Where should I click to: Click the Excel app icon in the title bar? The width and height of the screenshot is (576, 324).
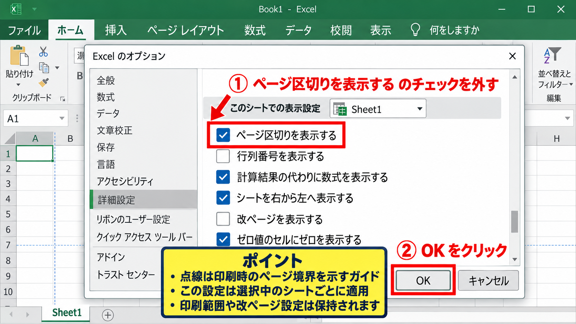pyautogui.click(x=16, y=9)
